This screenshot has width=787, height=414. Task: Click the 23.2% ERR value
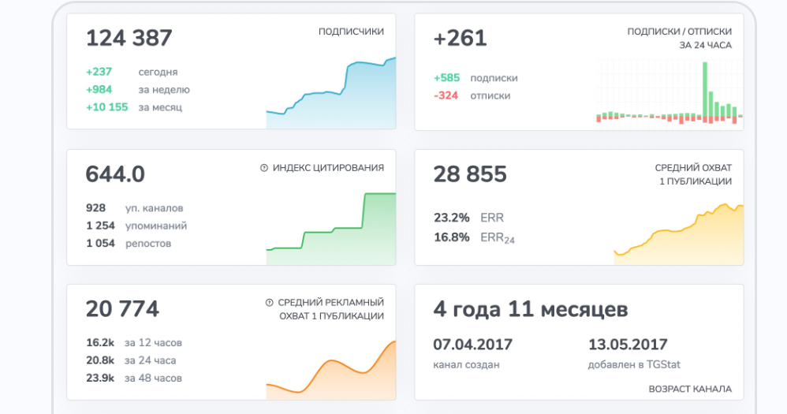click(x=452, y=218)
